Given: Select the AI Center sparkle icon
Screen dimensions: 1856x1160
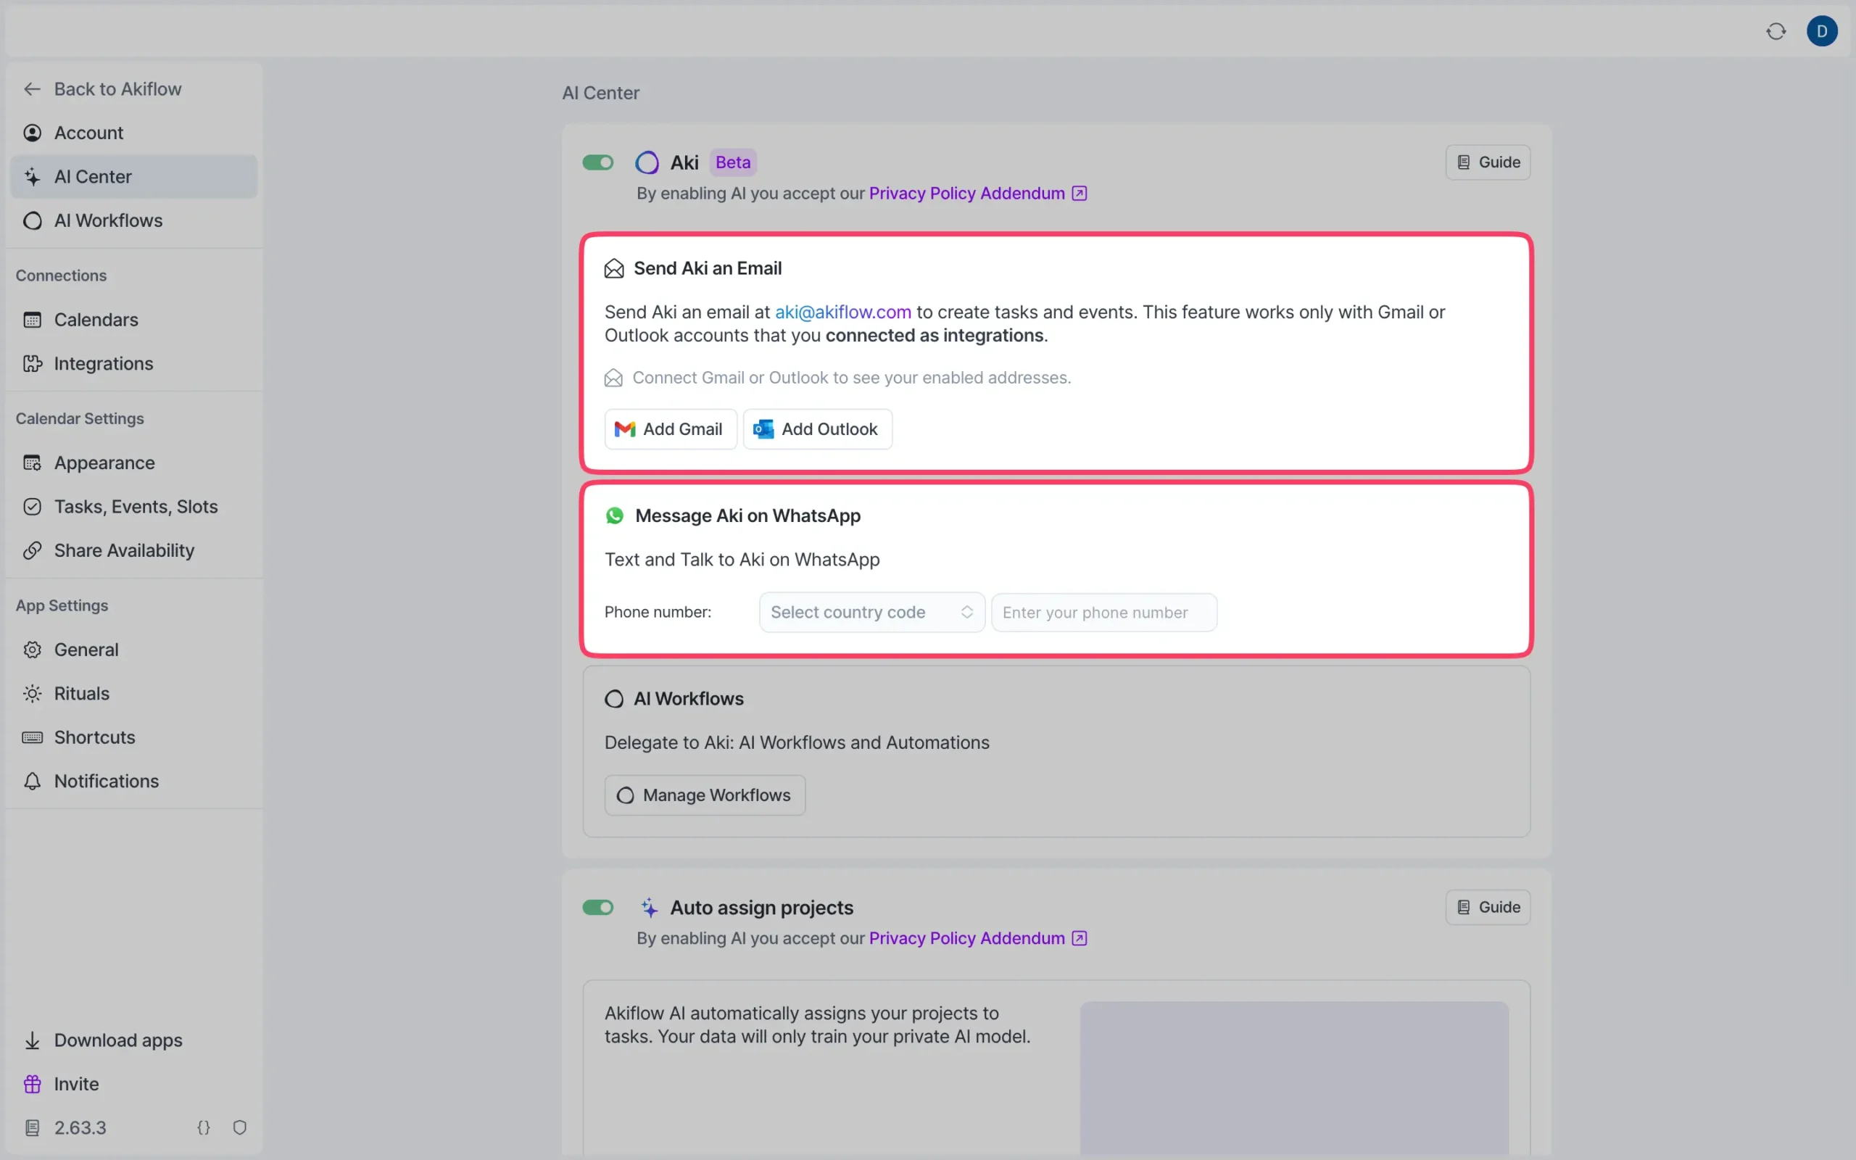Looking at the screenshot, I should [32, 176].
